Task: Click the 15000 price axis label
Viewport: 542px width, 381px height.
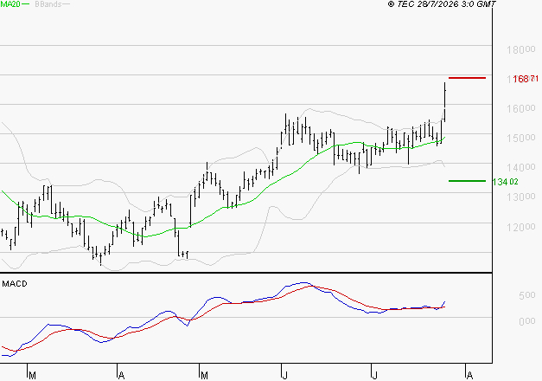Action: pyautogui.click(x=521, y=139)
